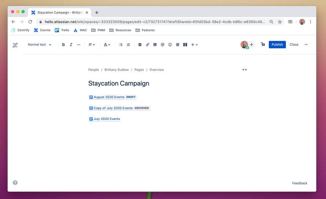Add an action item checkbox

(x=140, y=44)
